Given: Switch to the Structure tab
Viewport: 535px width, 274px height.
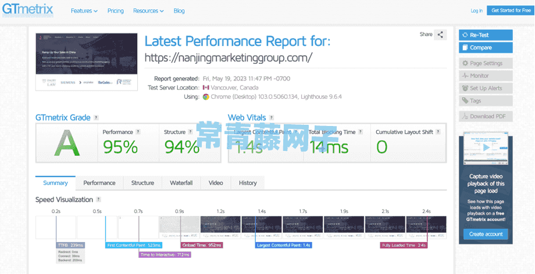Looking at the screenshot, I should [x=142, y=183].
